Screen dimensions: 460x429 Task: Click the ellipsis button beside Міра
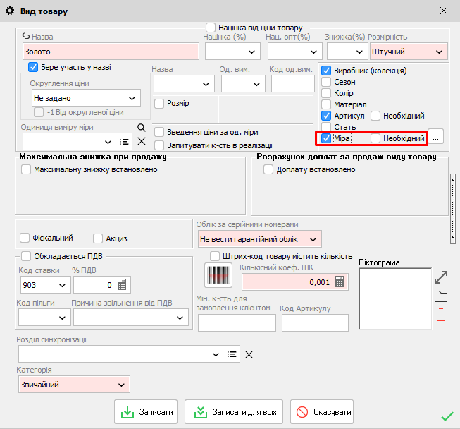tap(436, 138)
